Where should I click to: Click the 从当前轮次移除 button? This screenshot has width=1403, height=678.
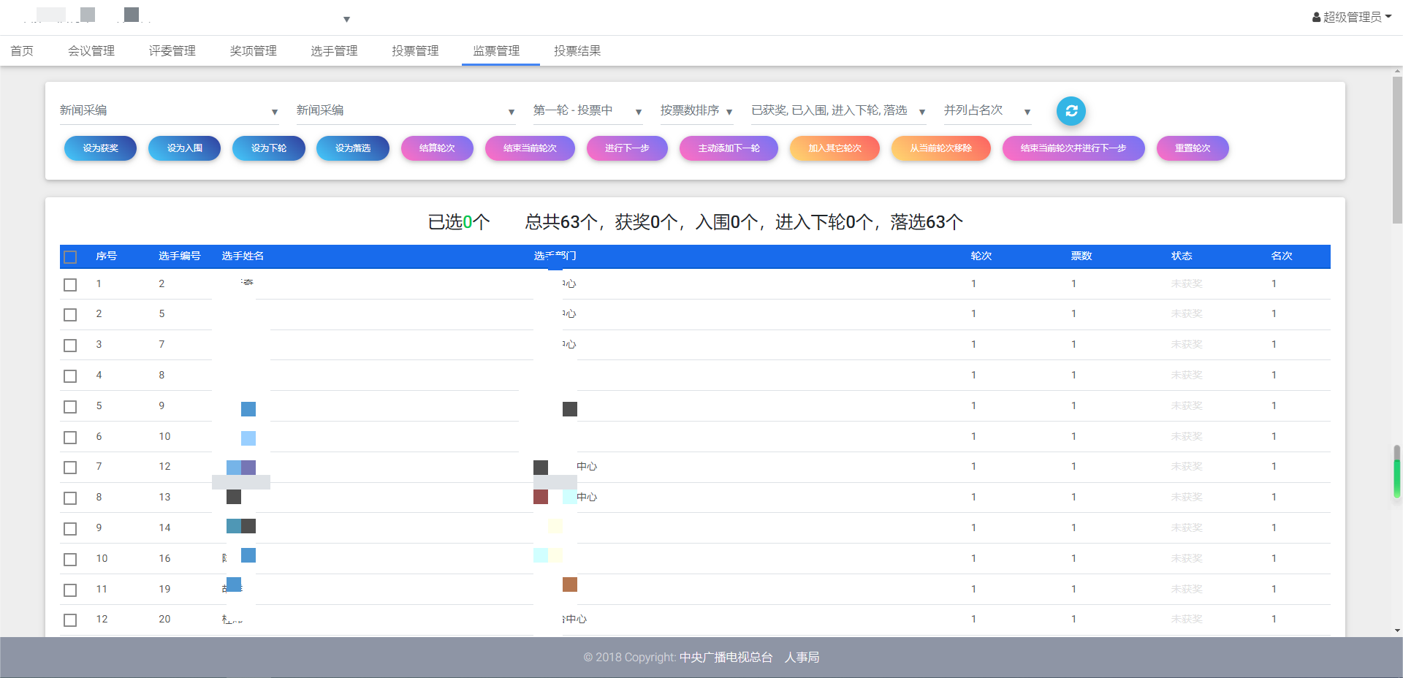(x=940, y=148)
